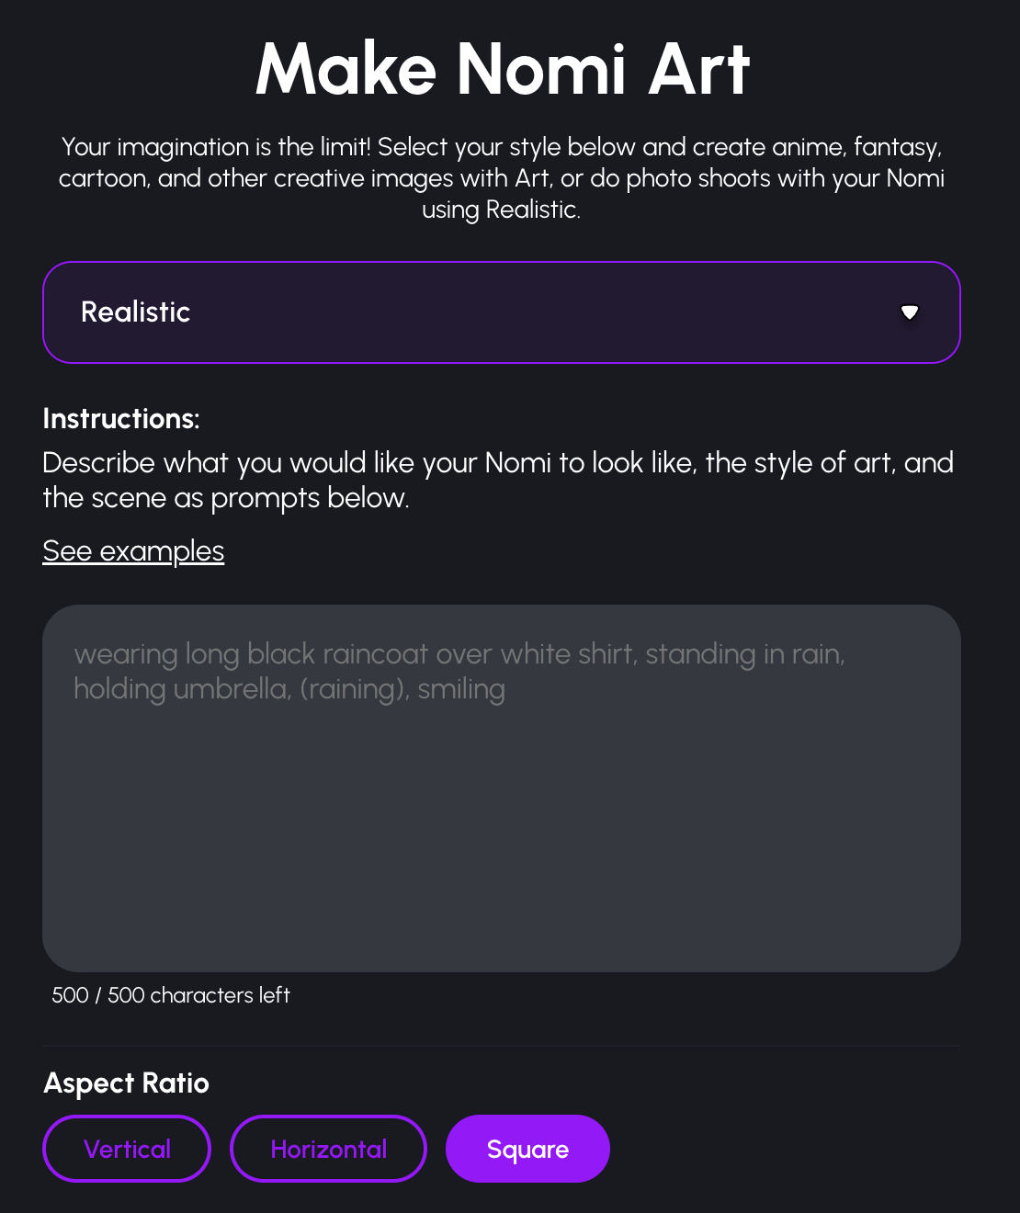Click the "Your imagination is the limit!" intro text
The image size is (1020, 1213).
(216, 147)
